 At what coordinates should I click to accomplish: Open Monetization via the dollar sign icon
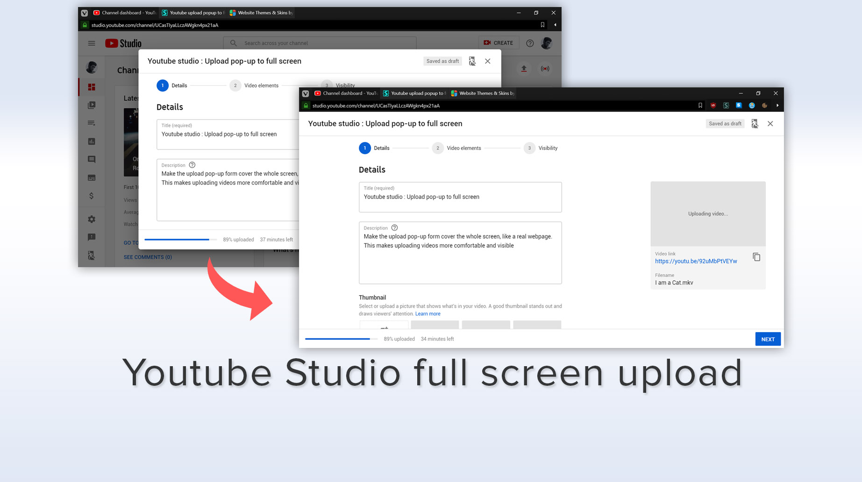tap(92, 196)
